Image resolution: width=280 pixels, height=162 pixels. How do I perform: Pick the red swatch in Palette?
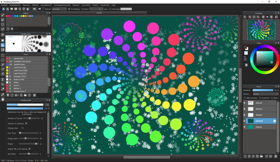(x=7, y=16)
